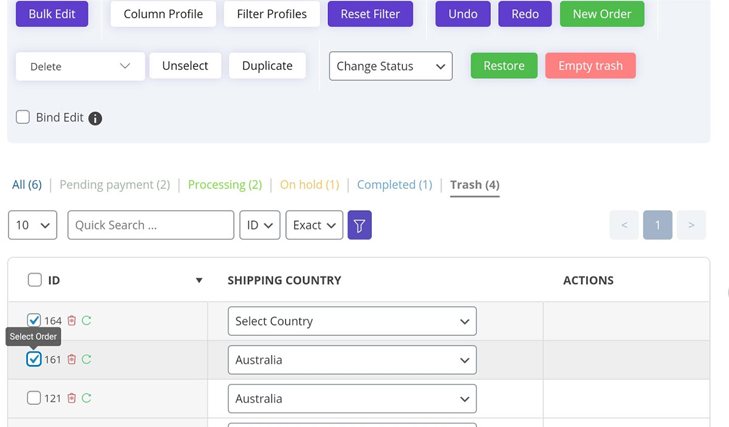This screenshot has width=729, height=427.
Task: Check the checkbox for order 121
Action: coord(34,398)
